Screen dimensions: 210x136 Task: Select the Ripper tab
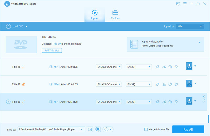point(94,15)
